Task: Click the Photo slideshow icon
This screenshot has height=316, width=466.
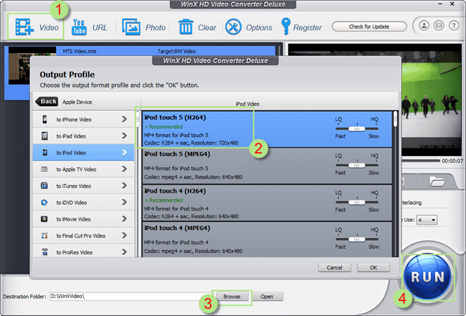Action: point(131,27)
